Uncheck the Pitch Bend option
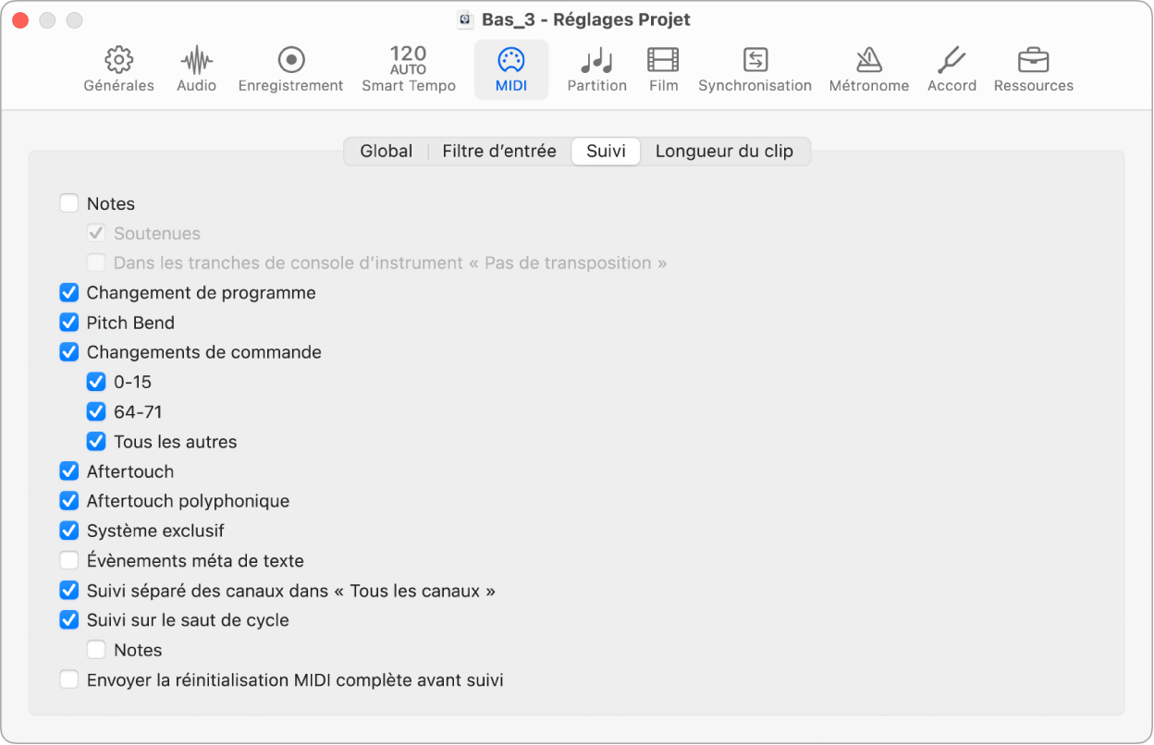1154x745 pixels. pos(68,322)
